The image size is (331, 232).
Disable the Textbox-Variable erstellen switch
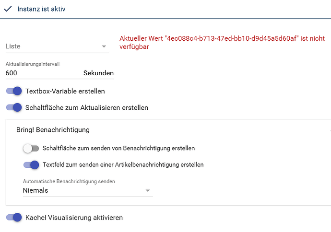[14, 91]
